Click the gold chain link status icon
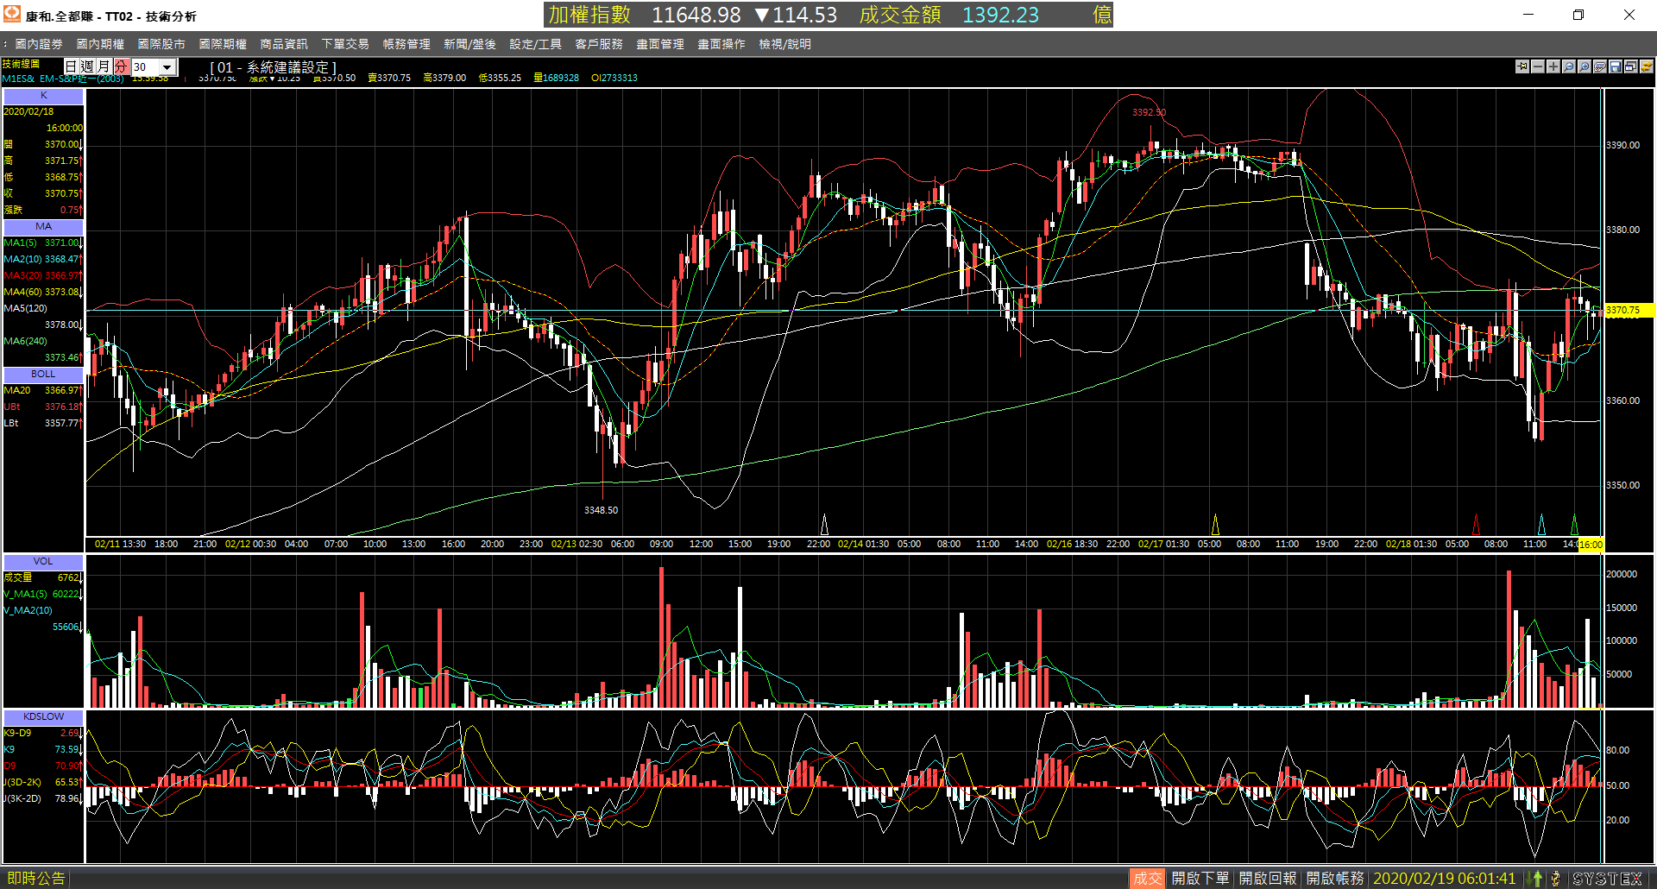 point(1556,879)
